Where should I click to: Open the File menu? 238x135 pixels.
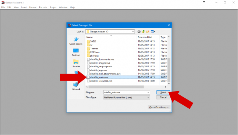point(3,7)
